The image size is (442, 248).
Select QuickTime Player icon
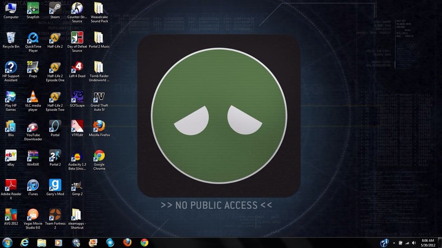(x=33, y=42)
